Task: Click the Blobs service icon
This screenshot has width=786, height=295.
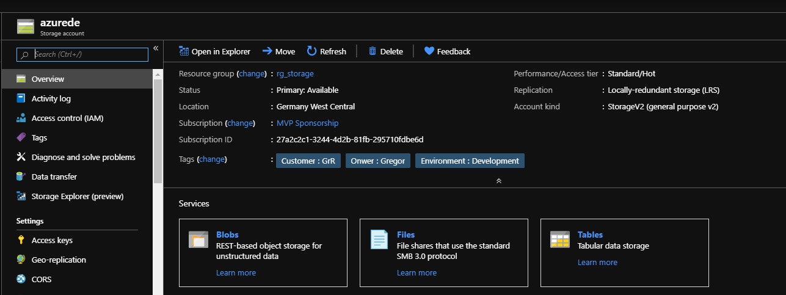Action: click(x=198, y=240)
